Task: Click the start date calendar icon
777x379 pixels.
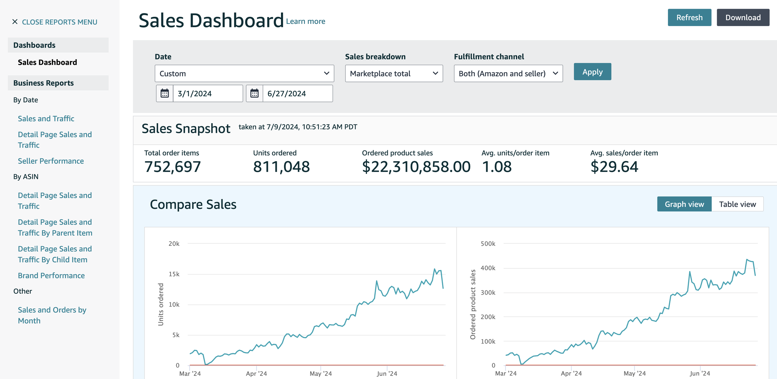Action: 165,93
